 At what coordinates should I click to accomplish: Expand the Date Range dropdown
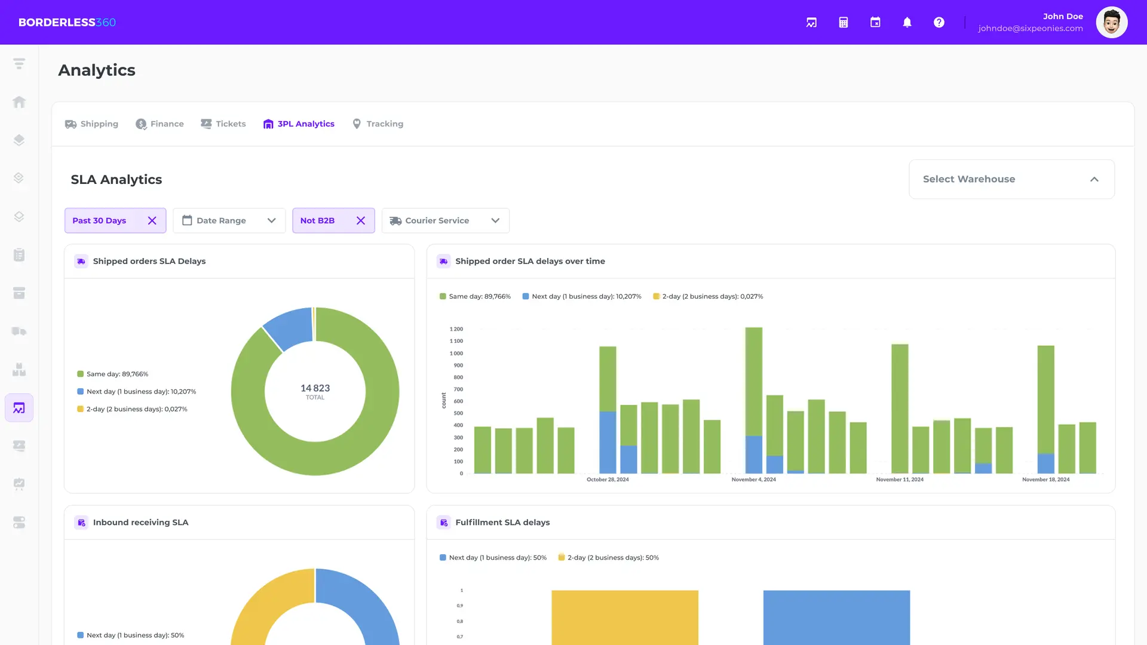pos(229,220)
